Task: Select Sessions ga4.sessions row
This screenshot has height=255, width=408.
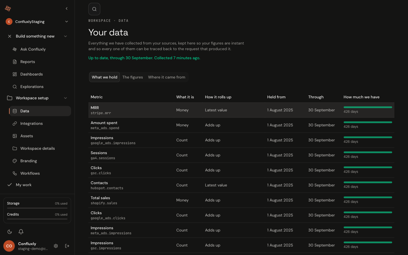Action: point(241,155)
